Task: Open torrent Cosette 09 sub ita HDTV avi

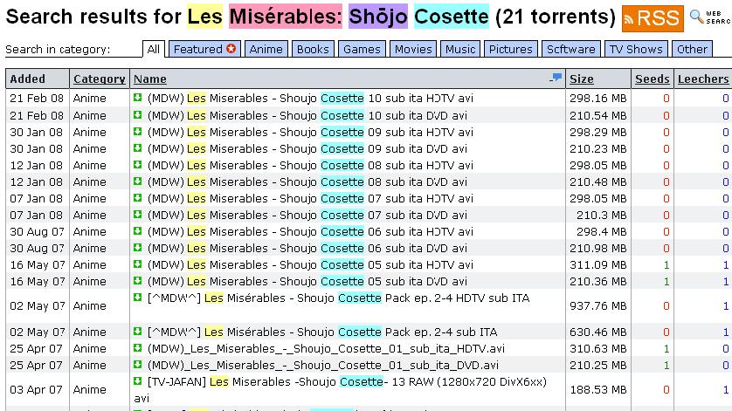Action: tap(310, 132)
